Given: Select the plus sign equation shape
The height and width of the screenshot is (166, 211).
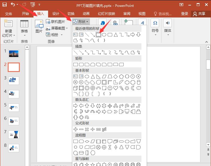Looking at the screenshot, I should (x=76, y=129).
